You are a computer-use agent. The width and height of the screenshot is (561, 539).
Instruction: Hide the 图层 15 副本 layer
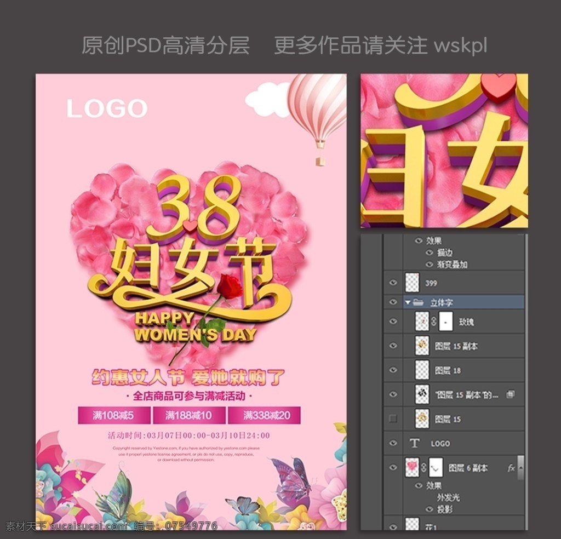coord(393,346)
